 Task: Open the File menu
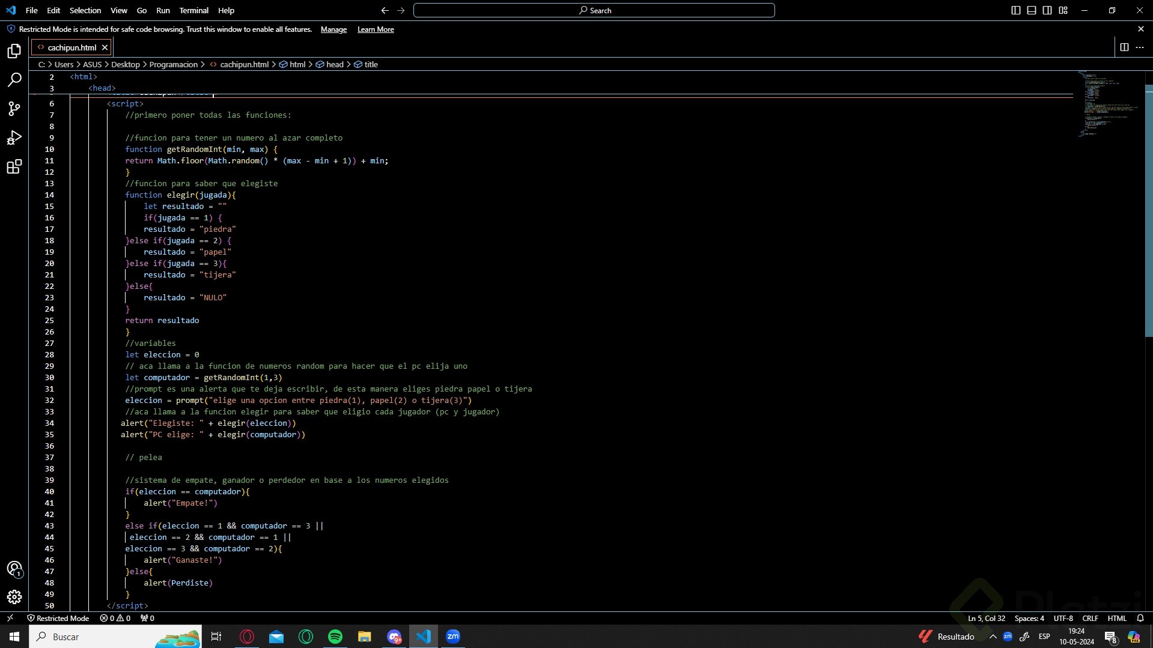32,10
